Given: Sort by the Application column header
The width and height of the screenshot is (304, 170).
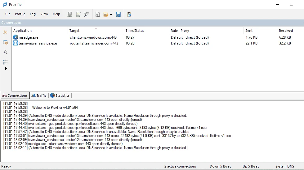Looking at the screenshot, I should (x=40, y=31).
